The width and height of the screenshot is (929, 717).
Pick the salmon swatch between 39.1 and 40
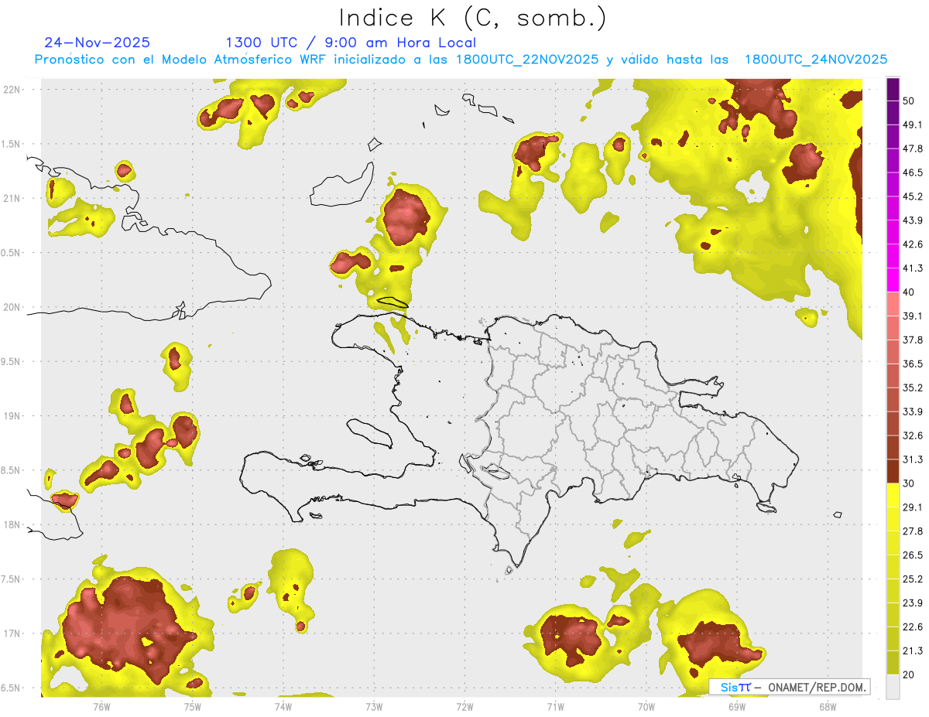point(893,304)
